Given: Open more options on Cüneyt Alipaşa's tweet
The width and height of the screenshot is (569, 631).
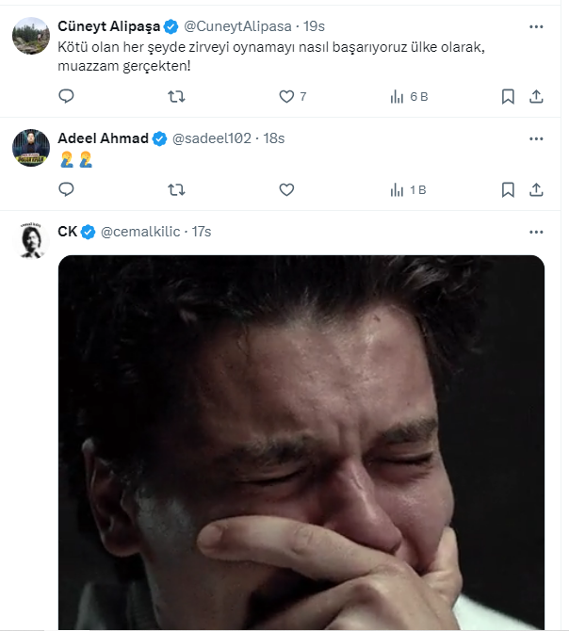Looking at the screenshot, I should click(536, 25).
